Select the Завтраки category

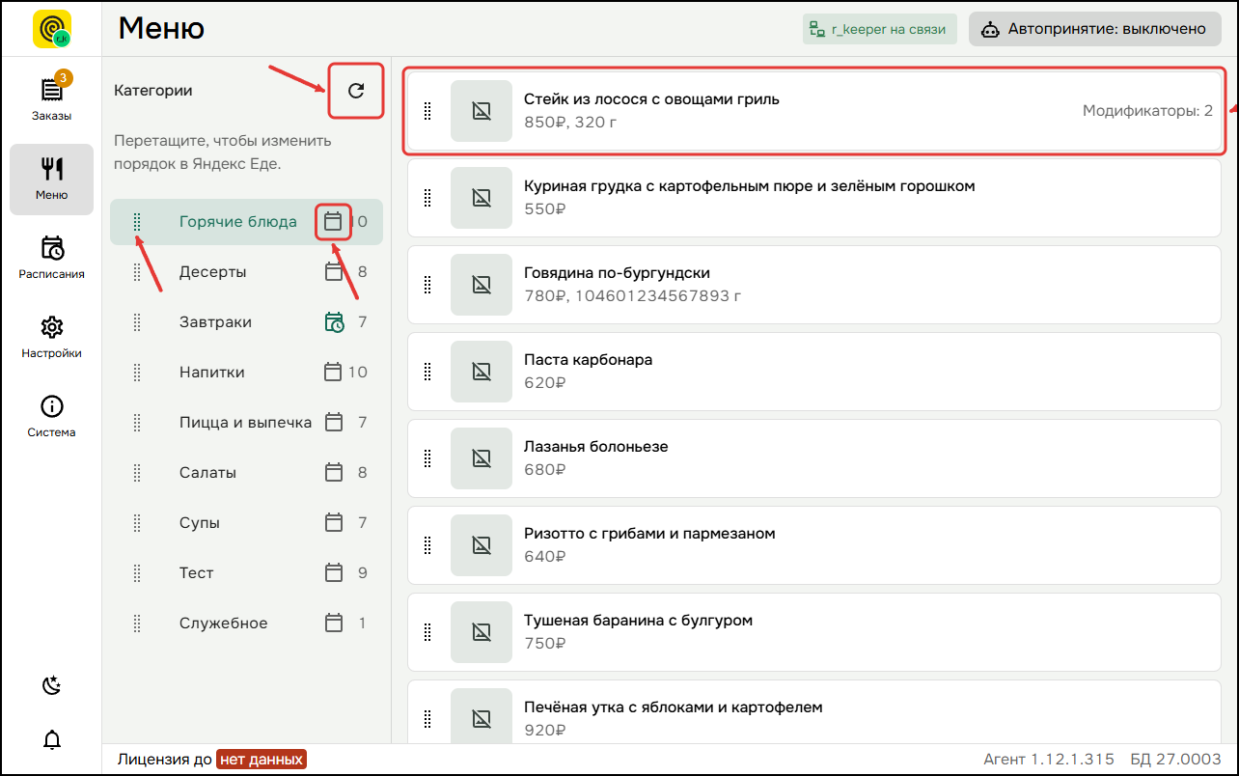(246, 322)
